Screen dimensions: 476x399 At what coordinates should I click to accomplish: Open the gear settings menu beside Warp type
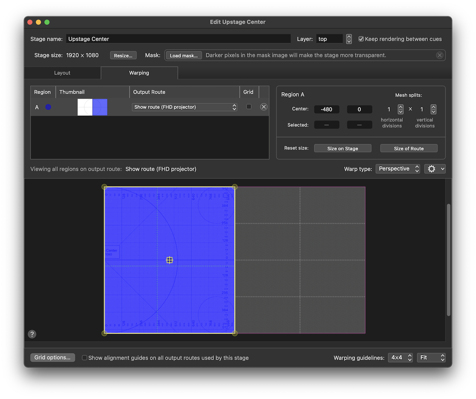point(435,169)
